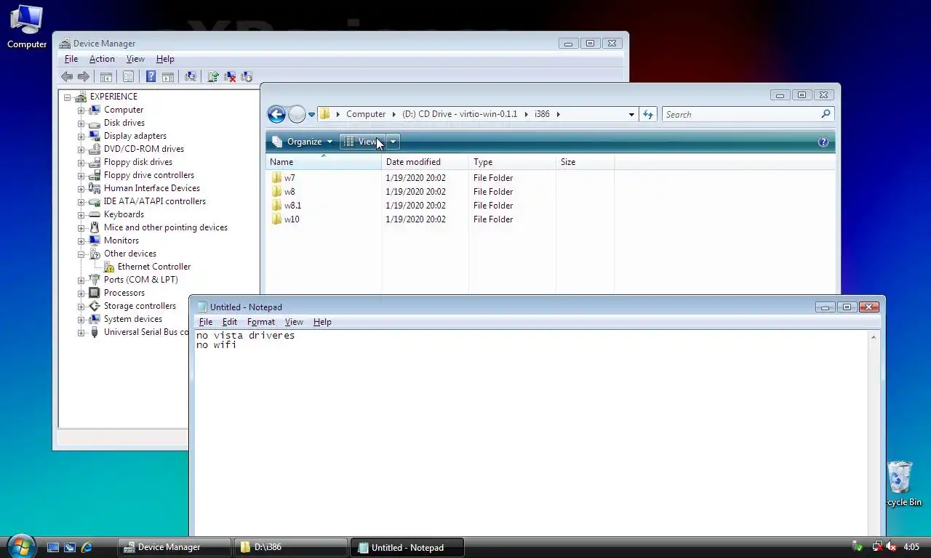
Task: Select the w7 folder
Action: pos(283,178)
